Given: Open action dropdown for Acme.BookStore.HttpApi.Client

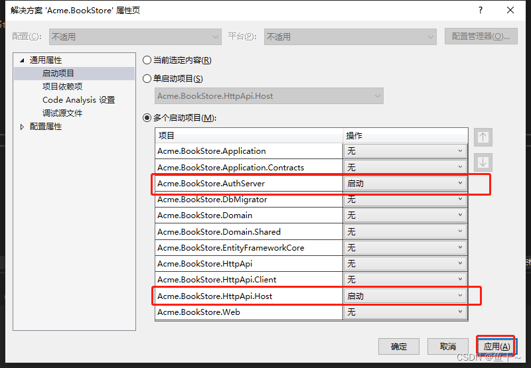Looking at the screenshot, I should click(405, 279).
